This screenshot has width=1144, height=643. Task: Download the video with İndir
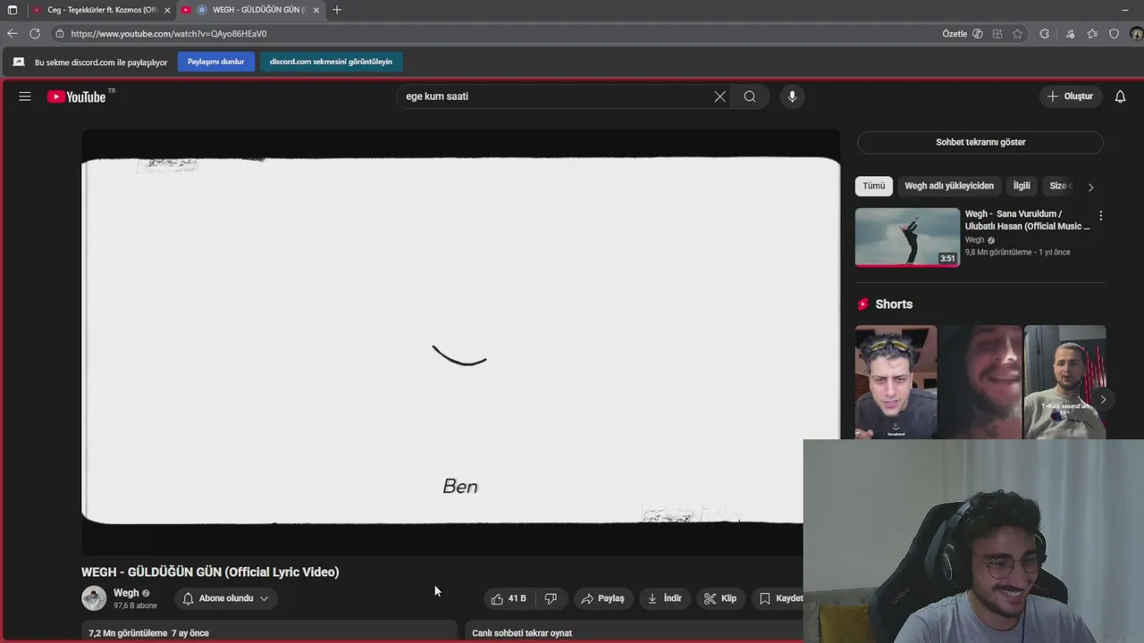[x=664, y=598]
